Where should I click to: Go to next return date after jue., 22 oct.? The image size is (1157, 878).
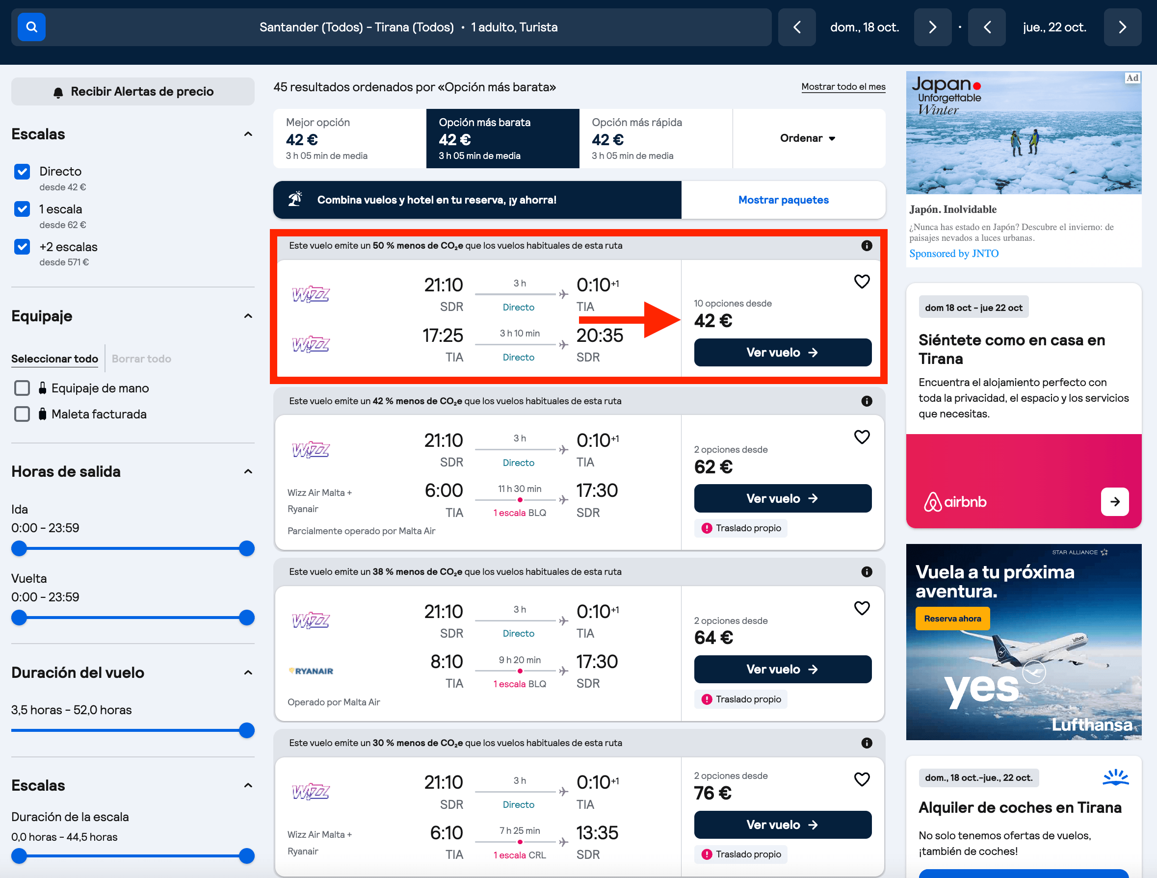[x=1122, y=27]
